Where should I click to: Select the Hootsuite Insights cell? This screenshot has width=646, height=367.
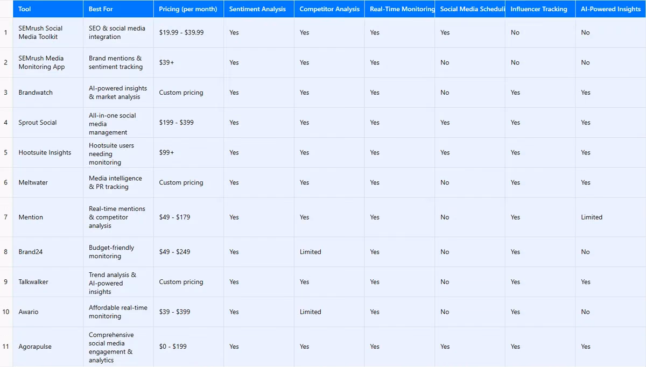click(48, 153)
